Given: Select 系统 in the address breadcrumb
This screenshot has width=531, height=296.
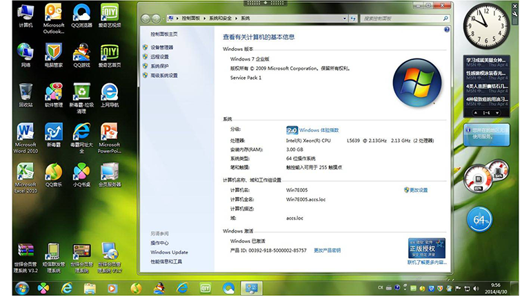Looking at the screenshot, I should coord(246,19).
